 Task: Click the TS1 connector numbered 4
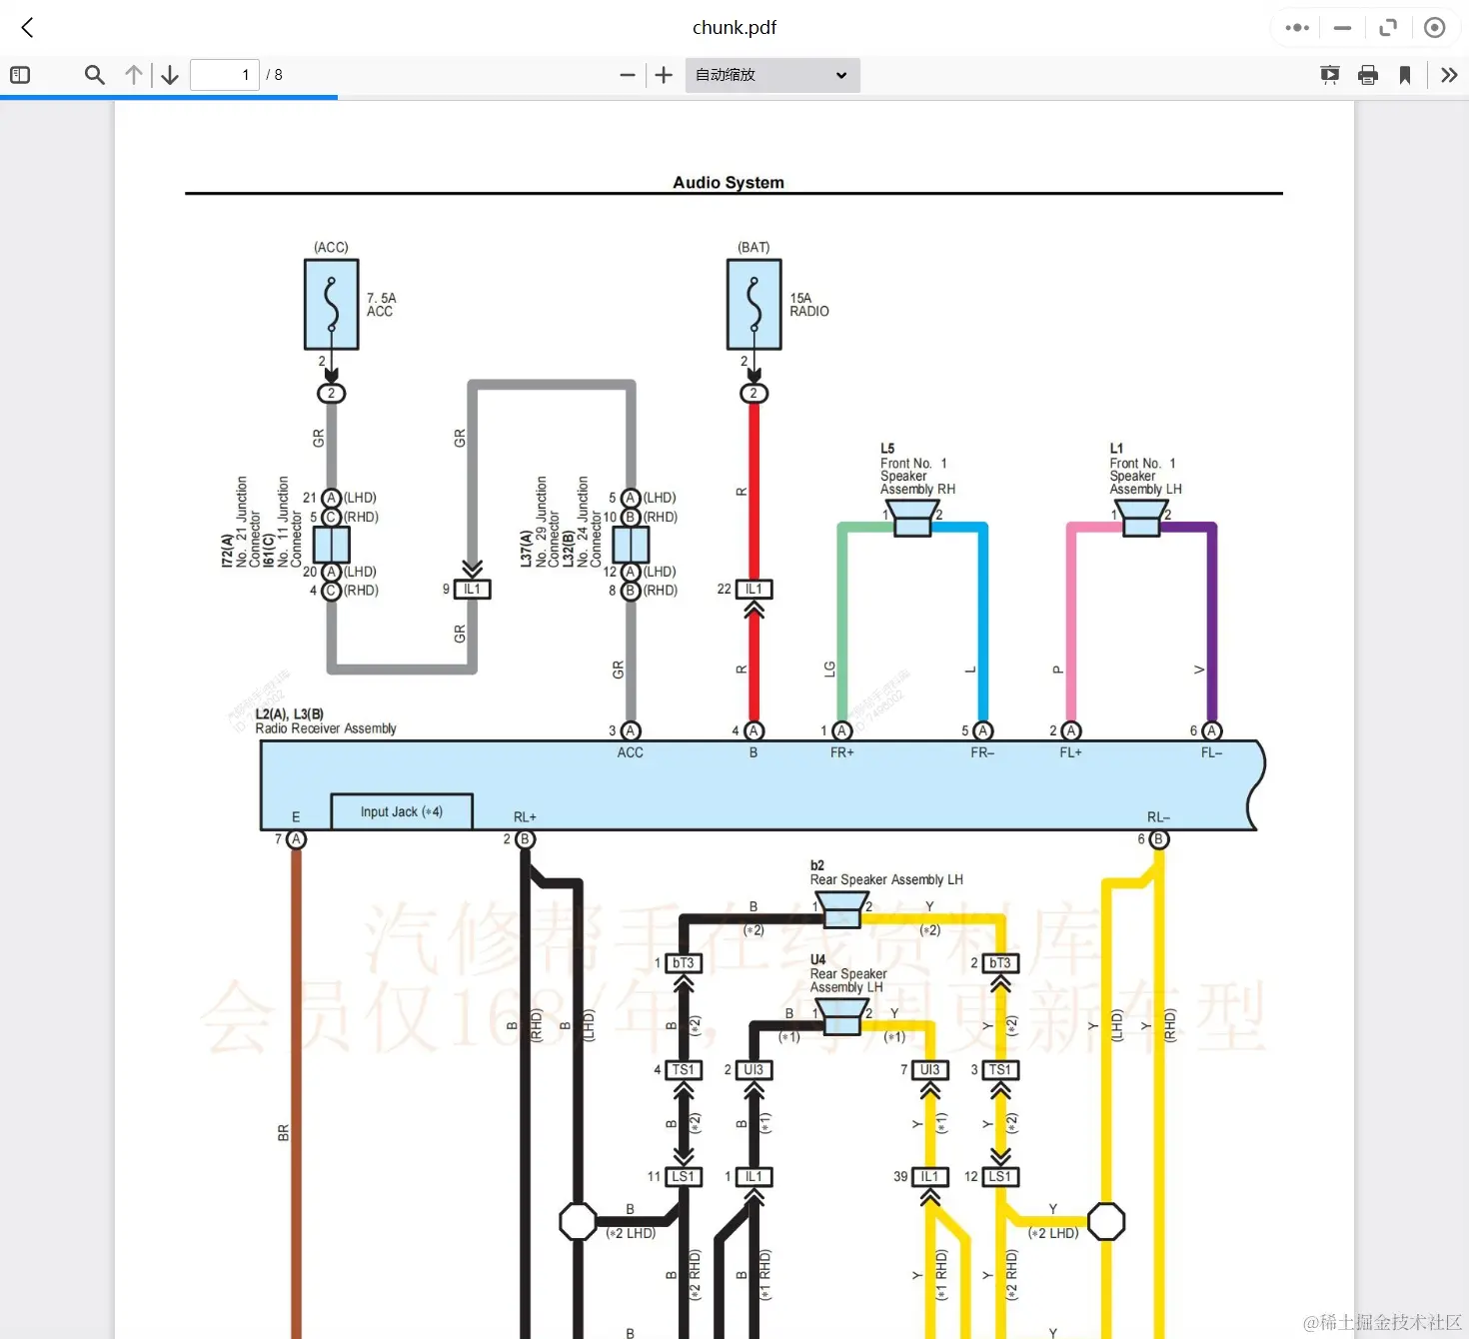684,1070
